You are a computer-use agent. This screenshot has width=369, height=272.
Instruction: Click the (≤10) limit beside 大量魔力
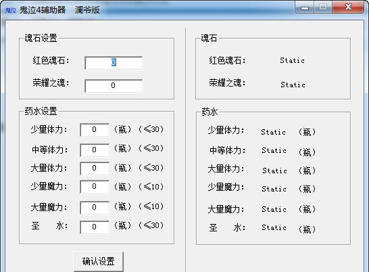pyautogui.click(x=151, y=206)
